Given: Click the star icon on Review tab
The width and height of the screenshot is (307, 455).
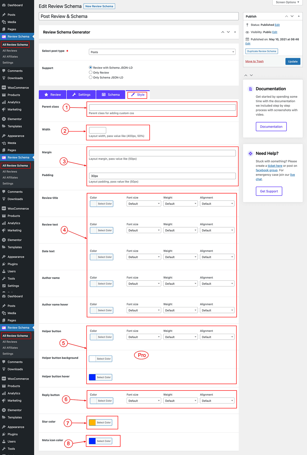Looking at the screenshot, I should coord(46,95).
